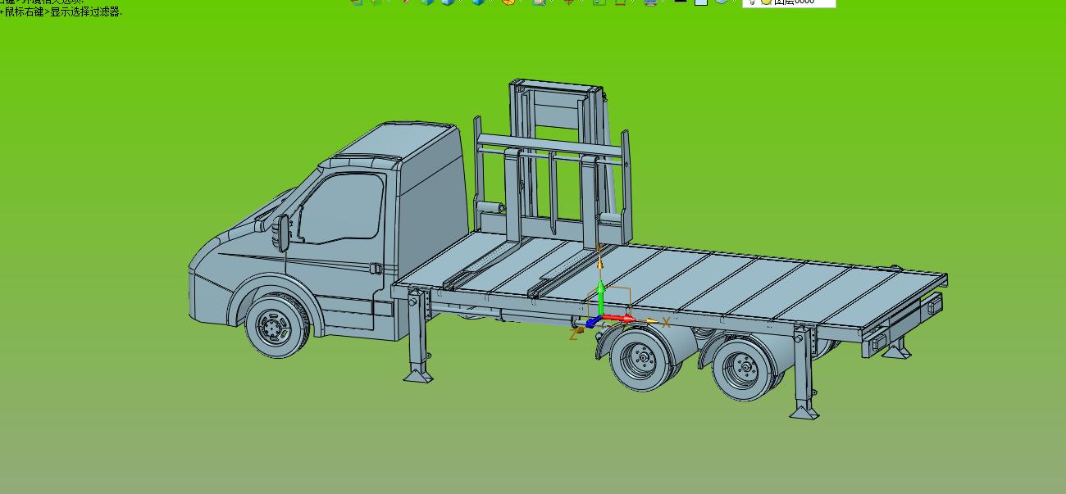Viewport: 1066px width, 494px height.
Task: Open the 图层0000 layer dropdown
Action: [x=789, y=2]
